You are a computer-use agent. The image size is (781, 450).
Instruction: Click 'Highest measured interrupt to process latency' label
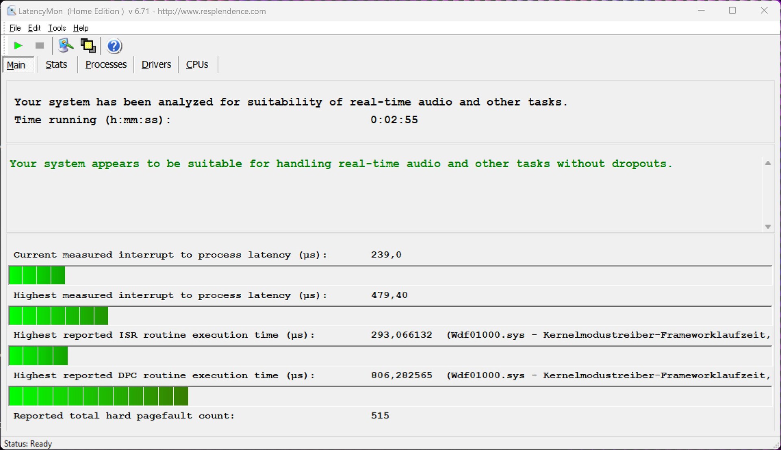(x=170, y=295)
